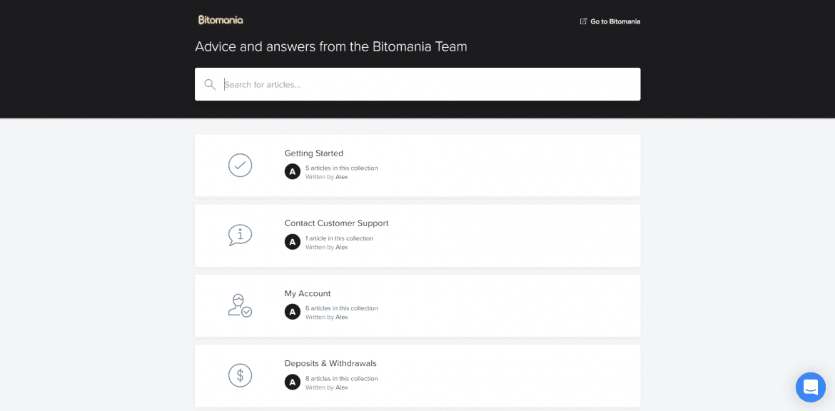Click the author avatar under Contact Customer Support
The width and height of the screenshot is (835, 411).
293,242
